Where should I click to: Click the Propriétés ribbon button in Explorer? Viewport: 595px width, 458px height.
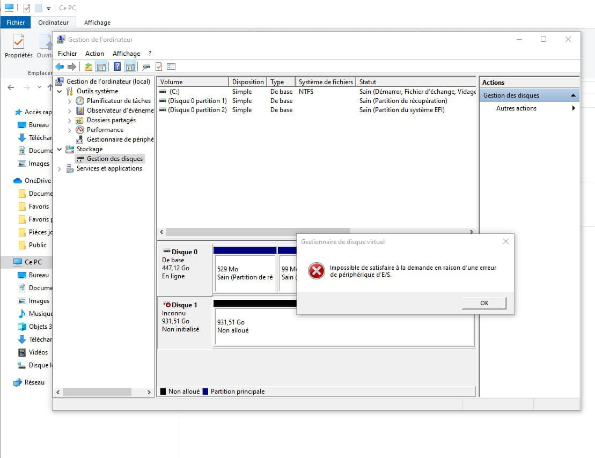[x=19, y=46]
